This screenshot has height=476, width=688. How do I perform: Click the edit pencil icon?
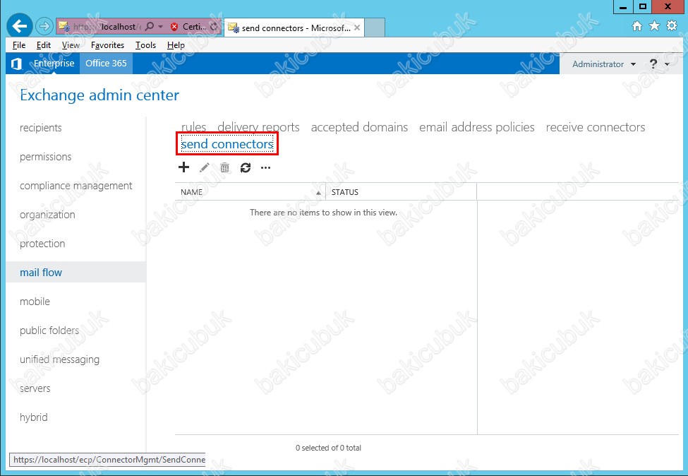pos(205,167)
